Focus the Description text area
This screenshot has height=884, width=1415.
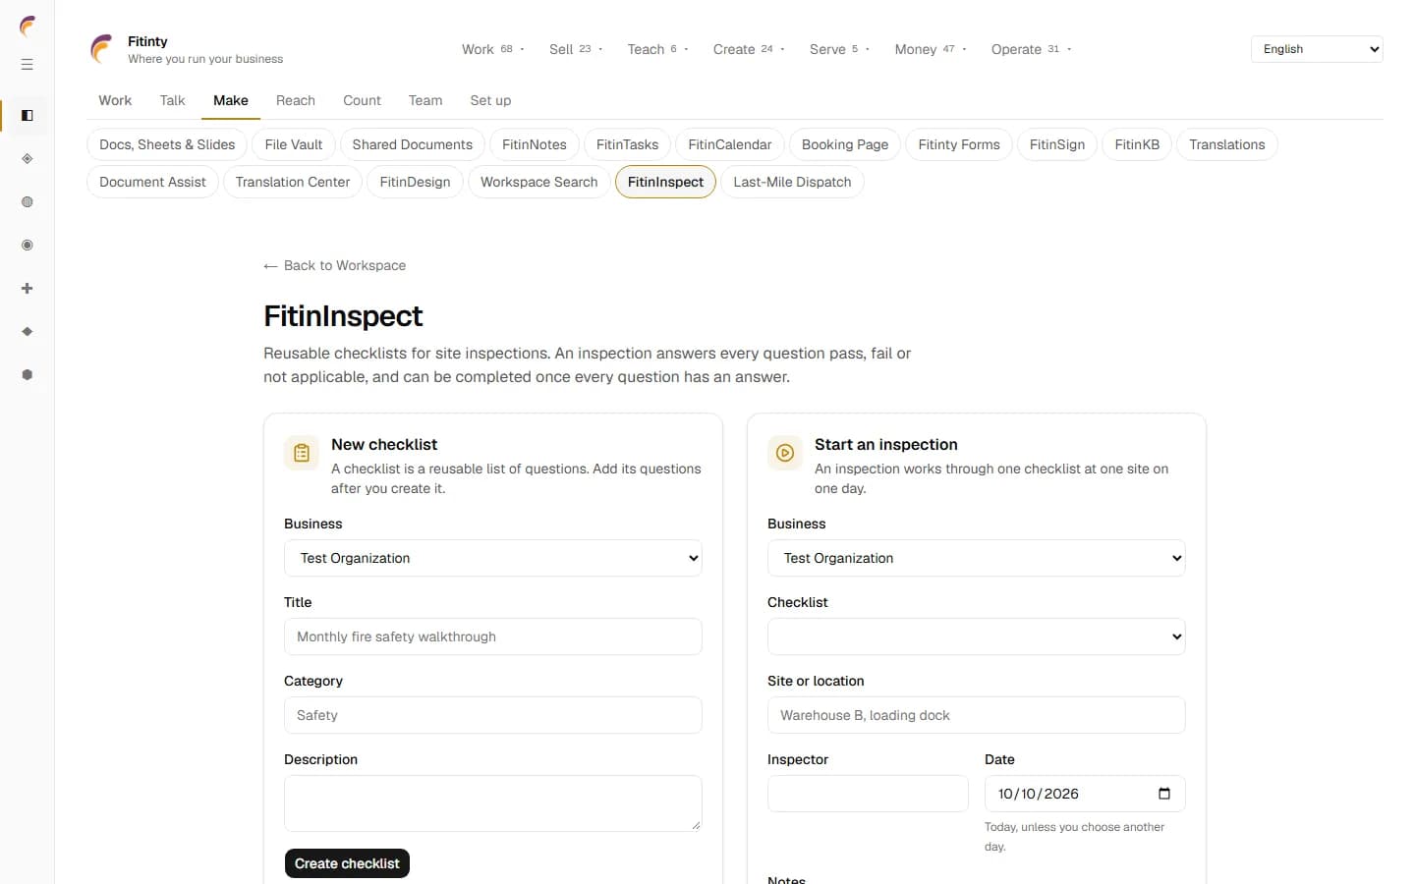click(x=493, y=803)
